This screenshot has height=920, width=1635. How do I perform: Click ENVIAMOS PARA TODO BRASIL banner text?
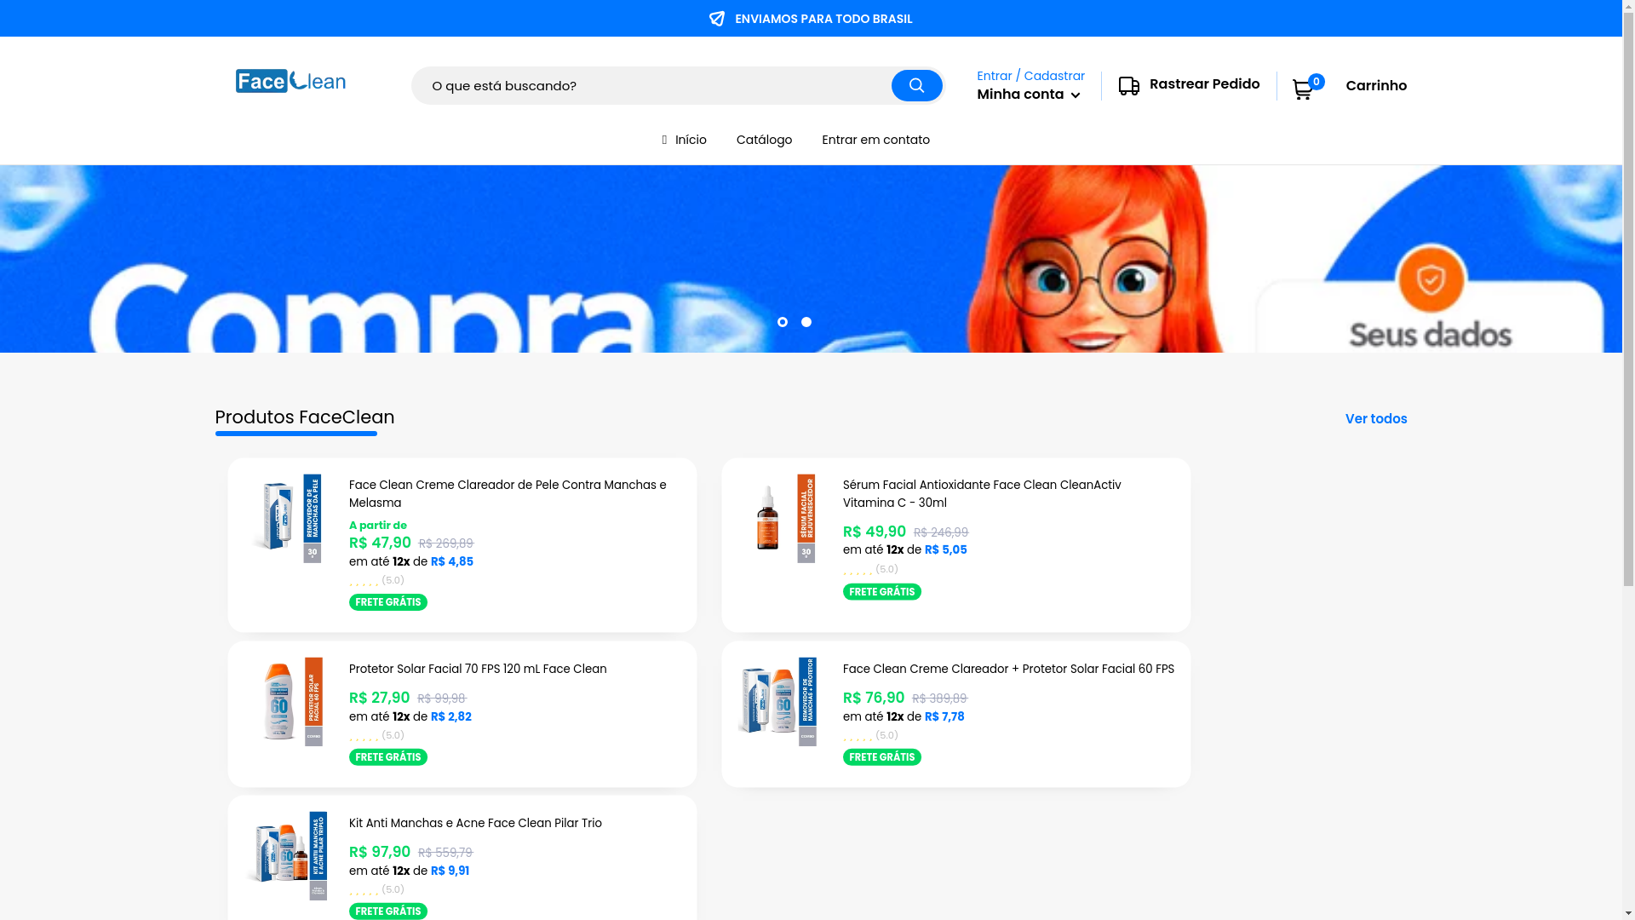coord(823,19)
